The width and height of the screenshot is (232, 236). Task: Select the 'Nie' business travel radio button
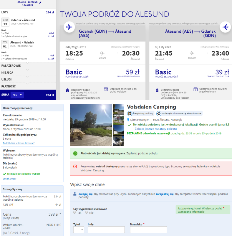point(86,212)
